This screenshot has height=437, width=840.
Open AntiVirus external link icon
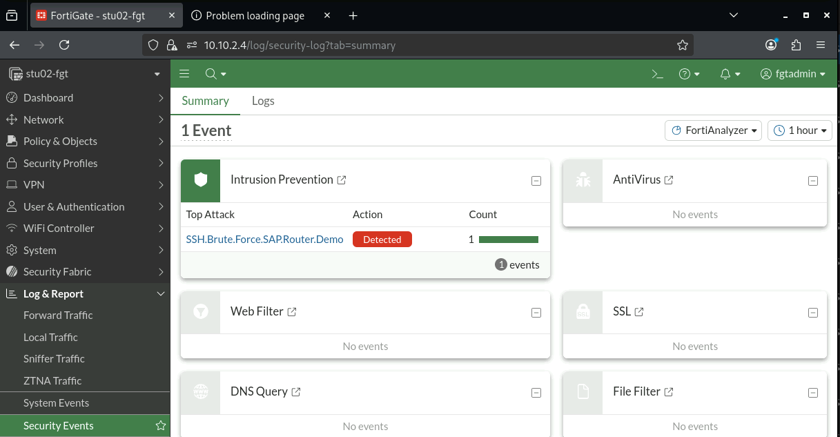click(x=669, y=180)
